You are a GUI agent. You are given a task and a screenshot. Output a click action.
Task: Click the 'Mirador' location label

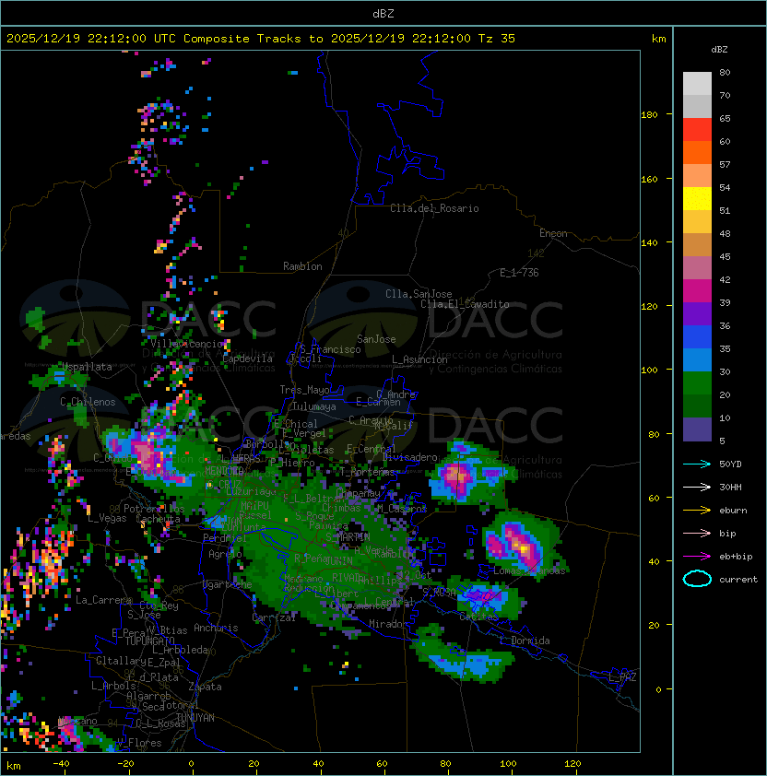pyautogui.click(x=388, y=624)
